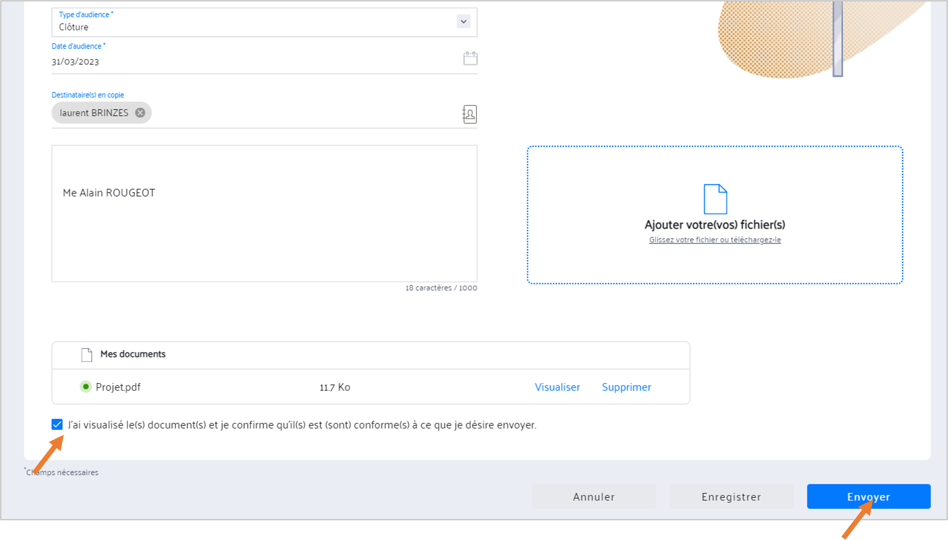
Task: Click the Enregistrer button
Action: click(731, 496)
